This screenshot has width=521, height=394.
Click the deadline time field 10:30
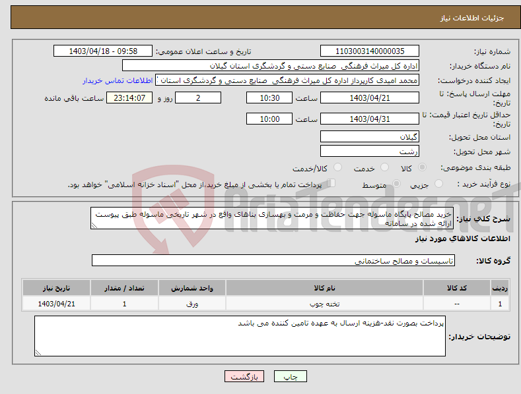[x=269, y=98]
